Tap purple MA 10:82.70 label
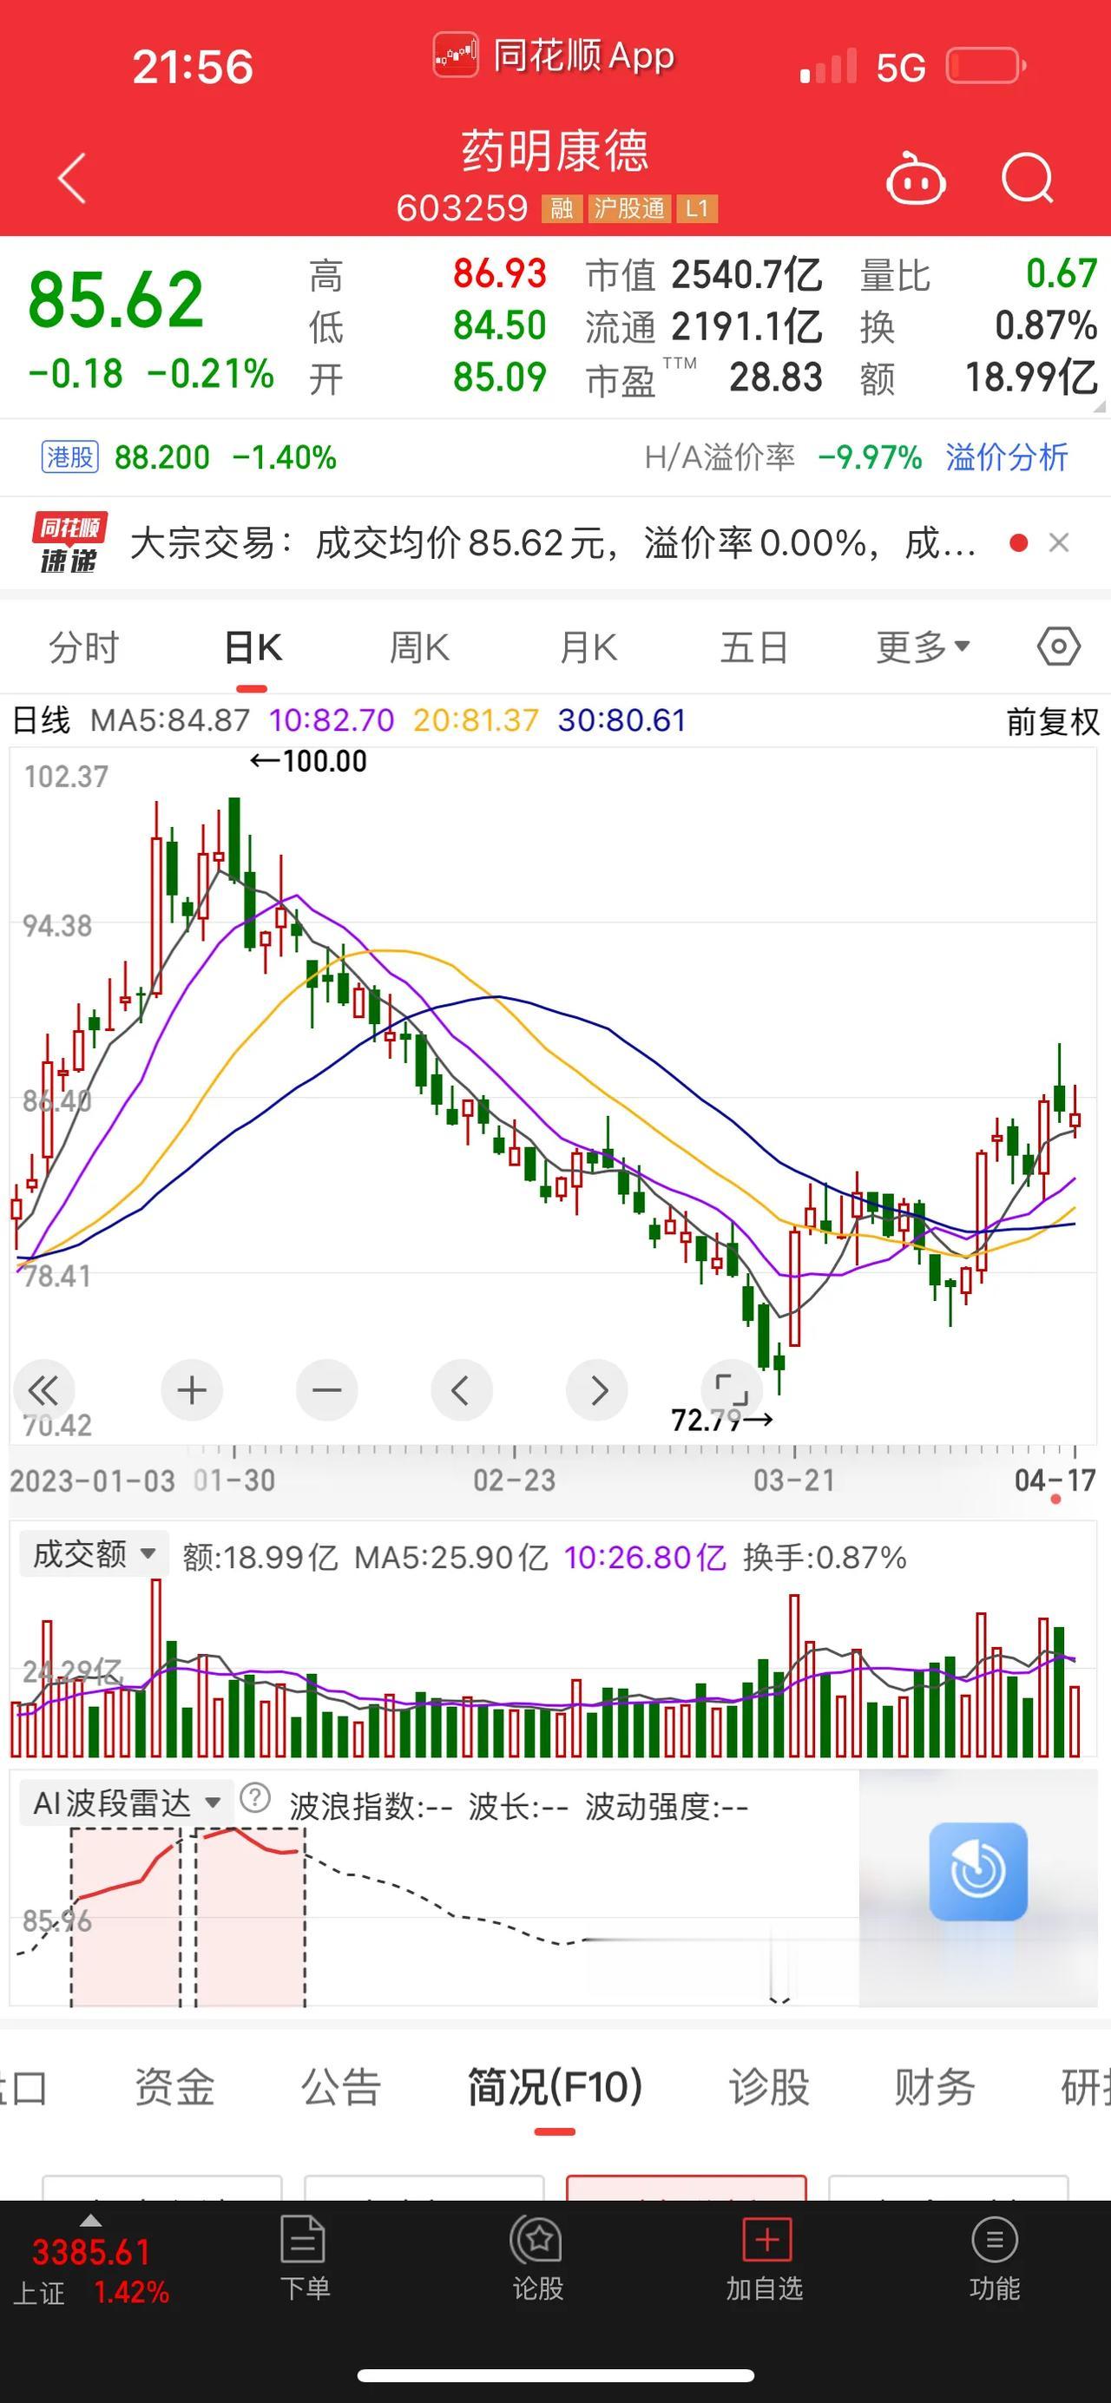1111x2403 pixels. (332, 720)
